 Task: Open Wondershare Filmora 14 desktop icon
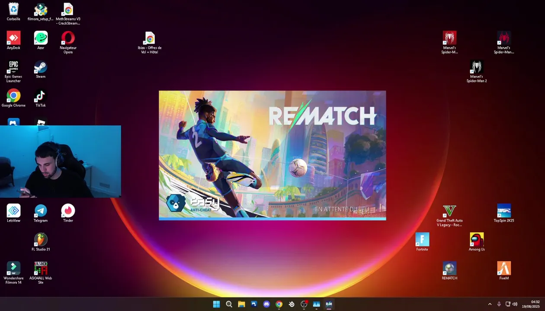click(13, 273)
